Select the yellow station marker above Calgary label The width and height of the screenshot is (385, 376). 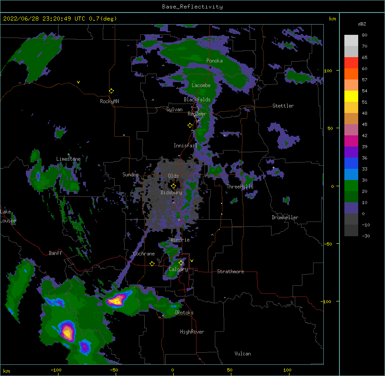181,263
